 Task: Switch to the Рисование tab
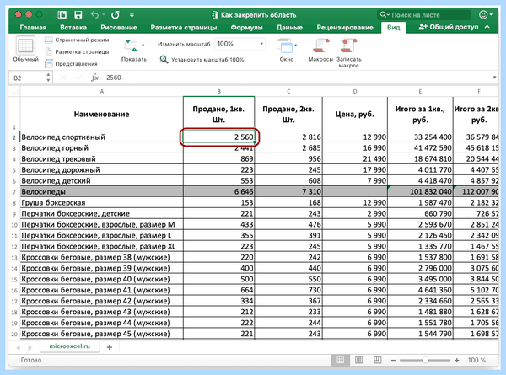coord(118,28)
